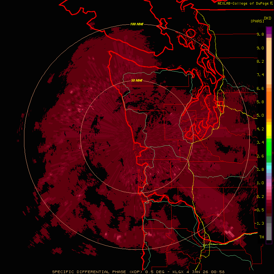This screenshot has width=274, height=274.
Task: Click the 2.6 scale label
Action: coord(260,156)
